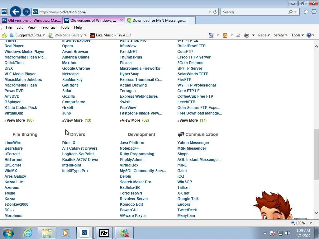Open 7-Zip from the taskbar

click(x=104, y=233)
